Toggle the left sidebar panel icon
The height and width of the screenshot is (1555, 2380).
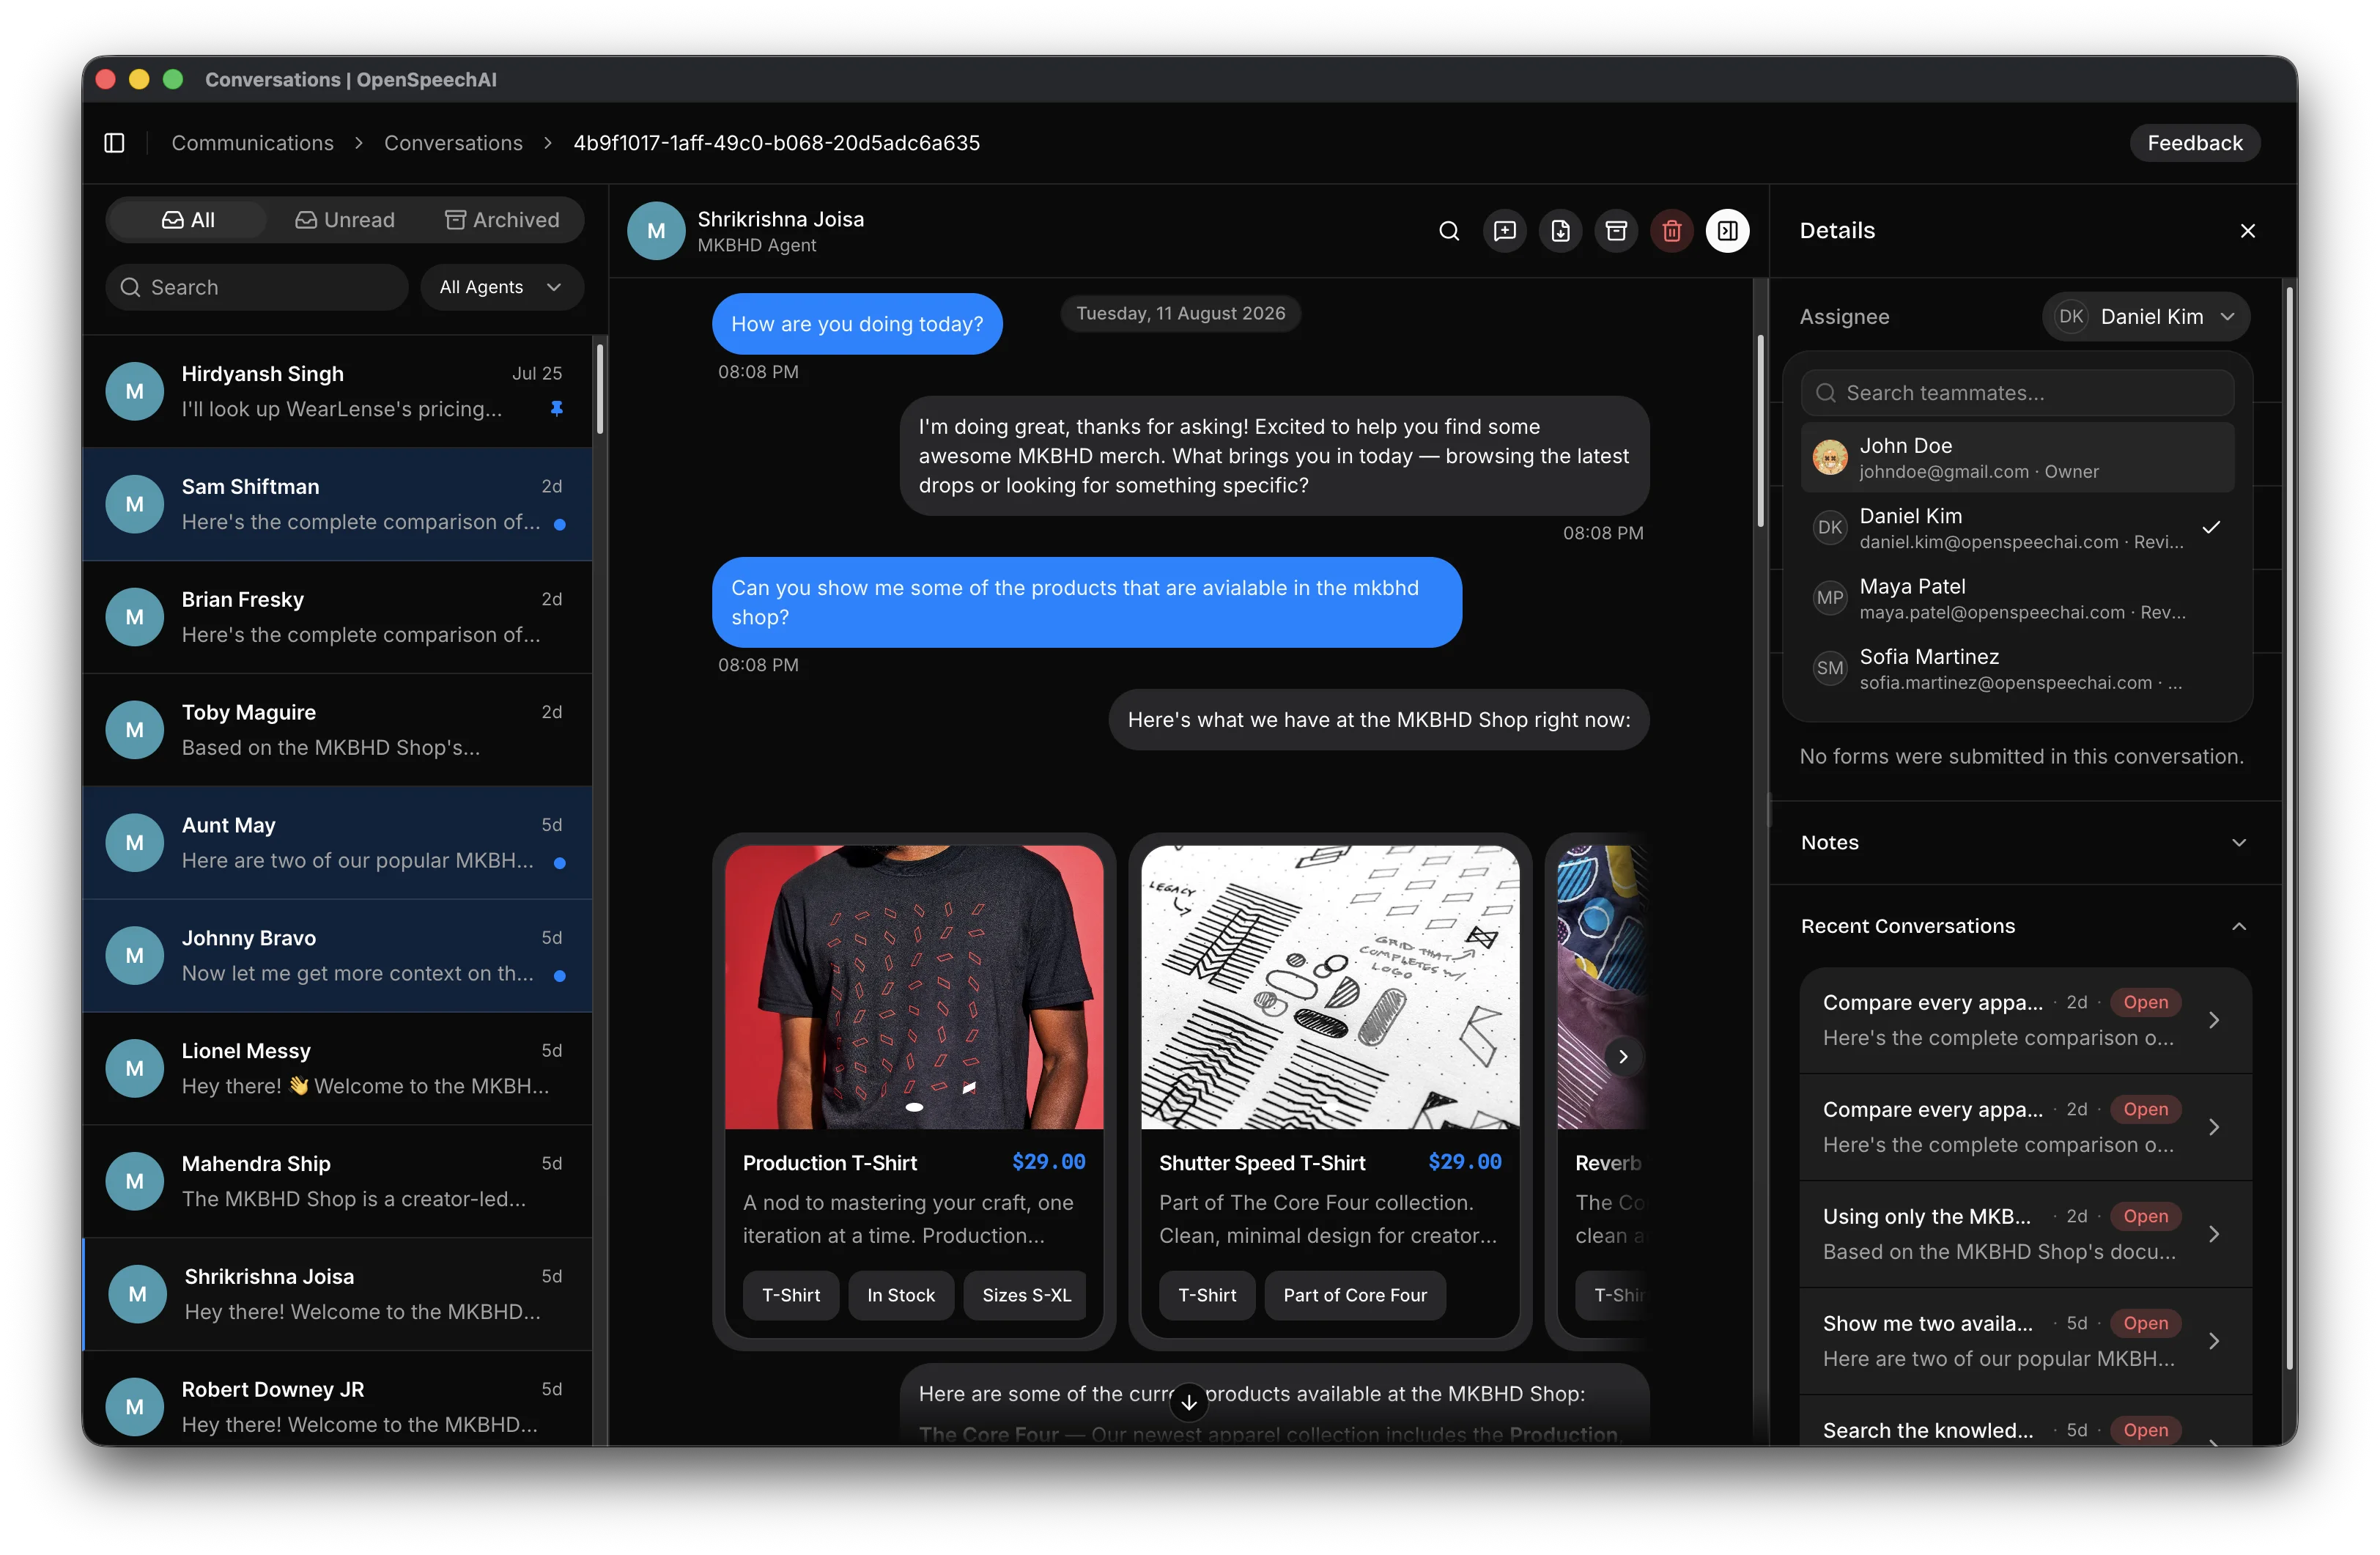coord(114,143)
